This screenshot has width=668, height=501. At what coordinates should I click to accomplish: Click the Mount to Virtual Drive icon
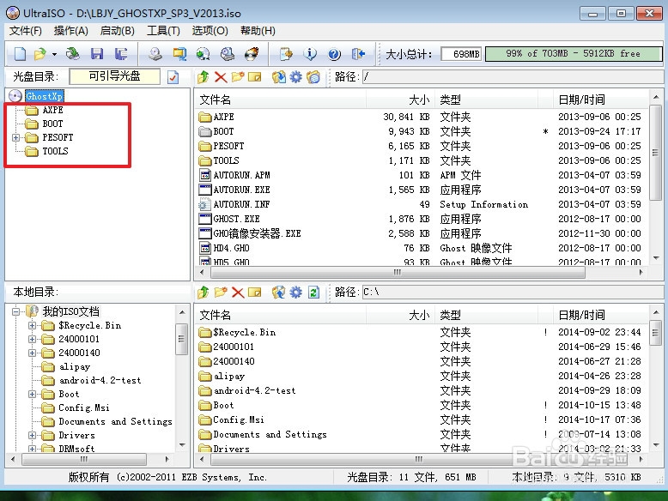point(228,54)
